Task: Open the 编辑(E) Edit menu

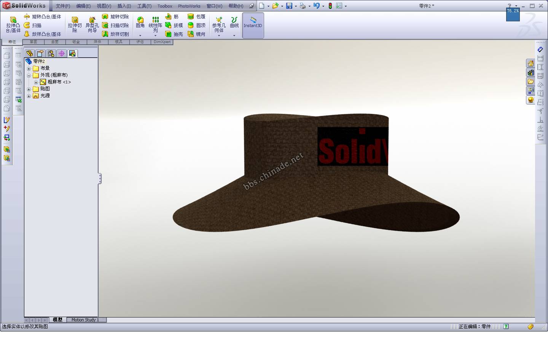Action: 83,6
